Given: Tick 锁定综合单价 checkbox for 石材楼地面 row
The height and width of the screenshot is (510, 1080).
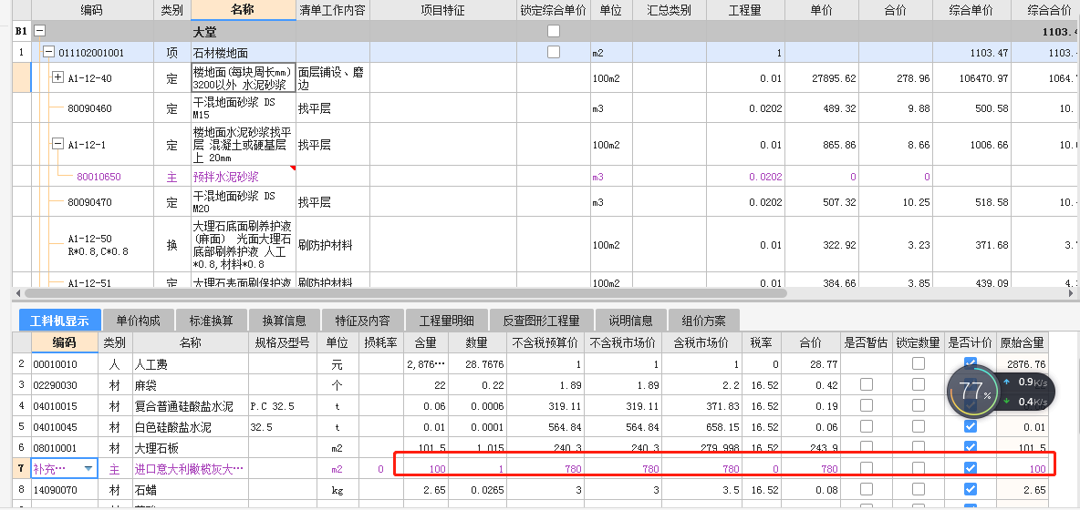Looking at the screenshot, I should click(x=553, y=52).
